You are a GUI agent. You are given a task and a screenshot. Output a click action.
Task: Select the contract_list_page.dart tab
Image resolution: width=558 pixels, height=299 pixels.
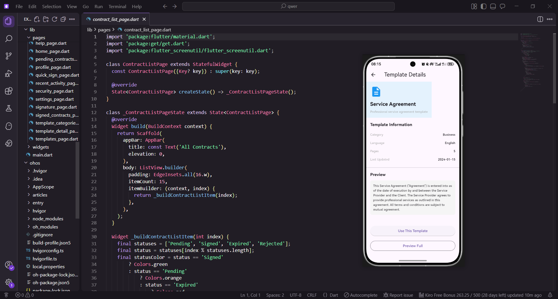[116, 19]
